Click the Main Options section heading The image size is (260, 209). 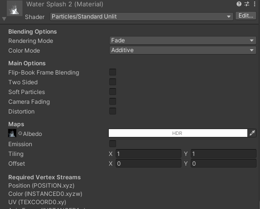(x=27, y=63)
